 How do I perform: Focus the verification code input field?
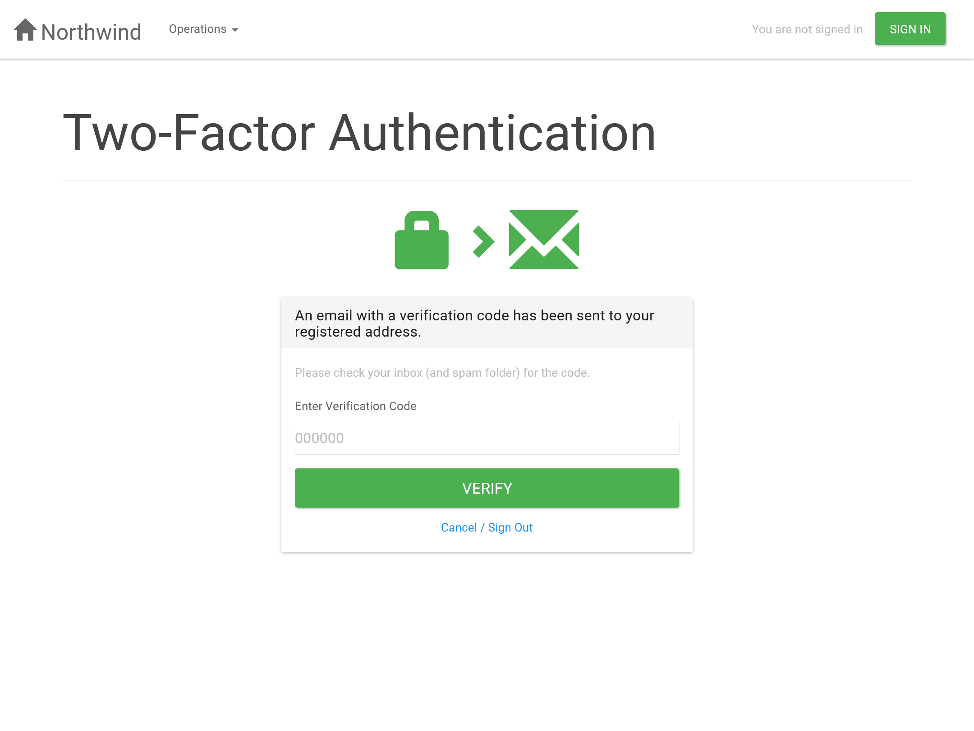(x=487, y=438)
